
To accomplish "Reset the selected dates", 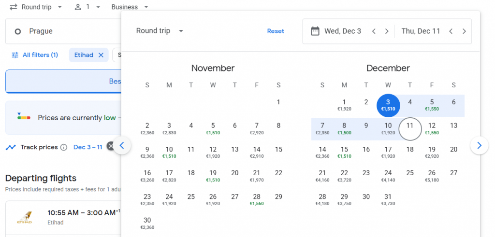I will click(x=276, y=31).
